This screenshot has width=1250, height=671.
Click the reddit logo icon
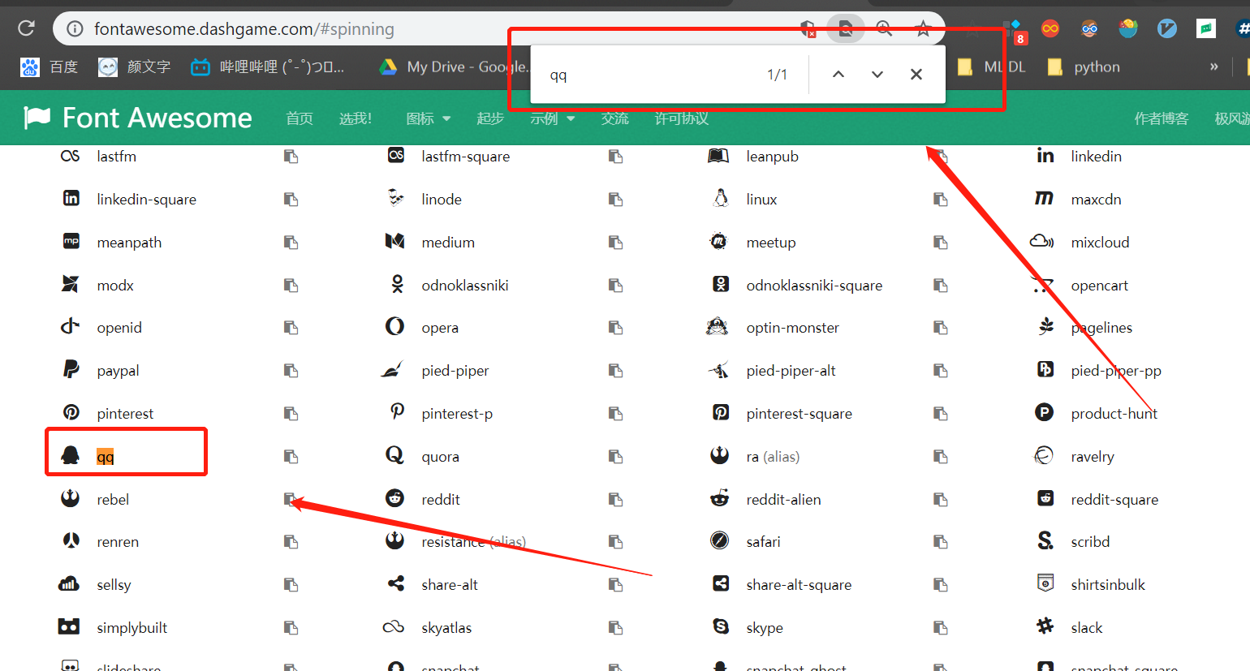point(395,497)
